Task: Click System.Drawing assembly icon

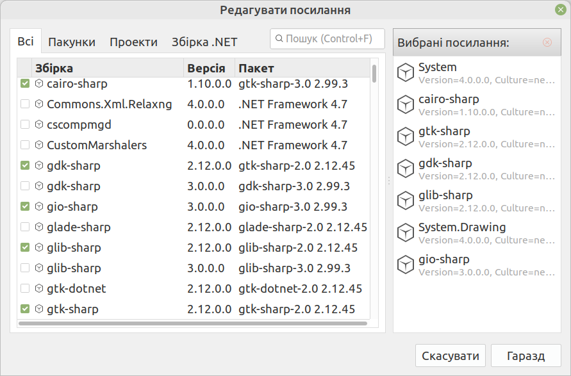Action: 405,233
